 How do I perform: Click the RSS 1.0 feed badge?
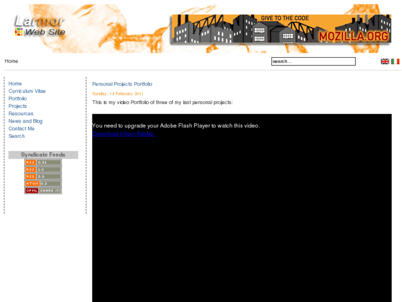(43, 170)
